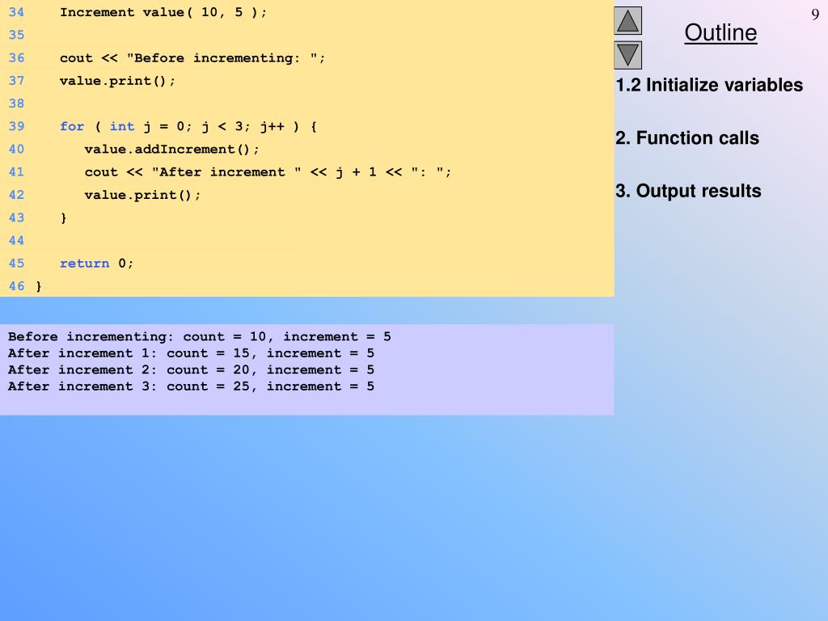Screen dimensions: 828x621
Task: Click line 36 cout 'Before incrementing' statement
Action: [x=192, y=58]
